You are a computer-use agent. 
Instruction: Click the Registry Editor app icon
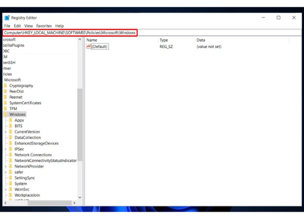pyautogui.click(x=7, y=18)
